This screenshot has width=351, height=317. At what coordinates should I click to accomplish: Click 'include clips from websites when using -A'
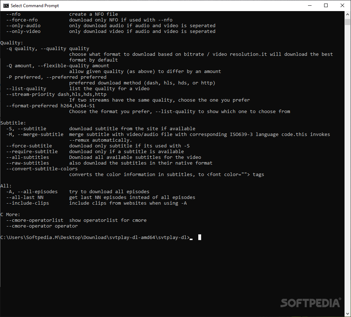click(128, 203)
